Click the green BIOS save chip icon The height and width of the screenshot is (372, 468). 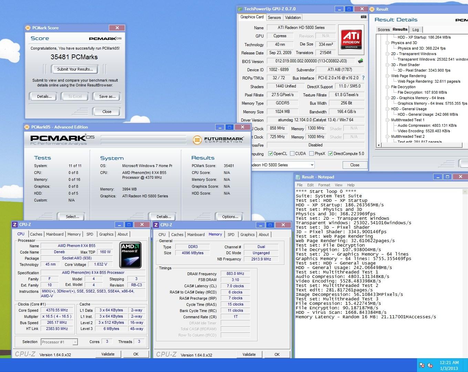click(361, 61)
